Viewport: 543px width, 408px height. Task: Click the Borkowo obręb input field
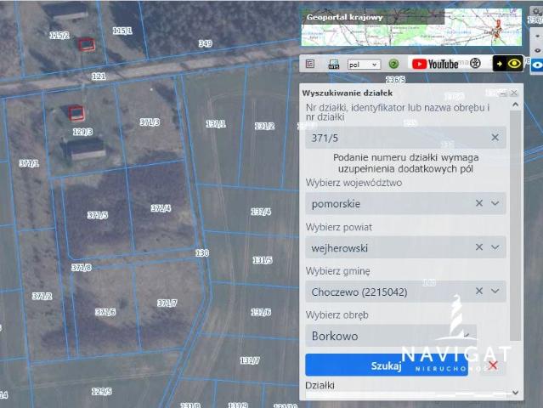[x=391, y=336]
